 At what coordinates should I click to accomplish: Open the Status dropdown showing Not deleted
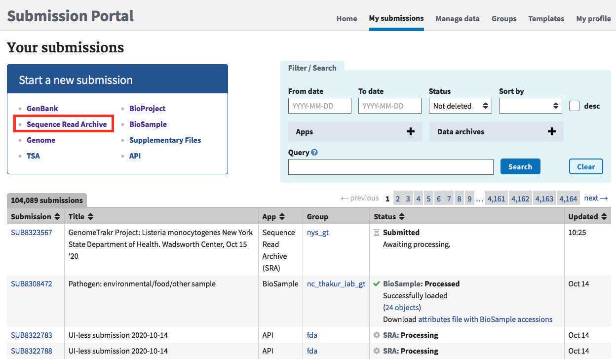click(x=460, y=106)
